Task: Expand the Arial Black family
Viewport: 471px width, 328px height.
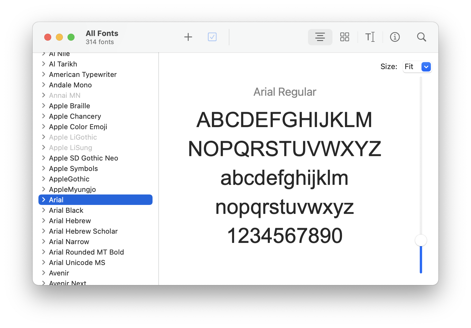Action: 44,210
